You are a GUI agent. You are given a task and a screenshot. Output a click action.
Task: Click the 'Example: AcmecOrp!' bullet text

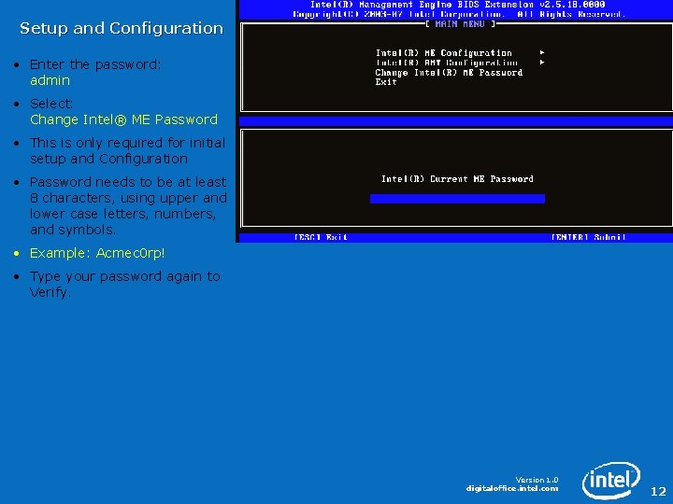(x=97, y=253)
